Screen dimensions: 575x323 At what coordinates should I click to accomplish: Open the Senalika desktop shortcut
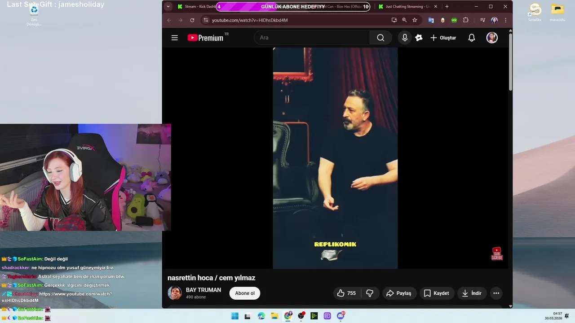tap(535, 13)
